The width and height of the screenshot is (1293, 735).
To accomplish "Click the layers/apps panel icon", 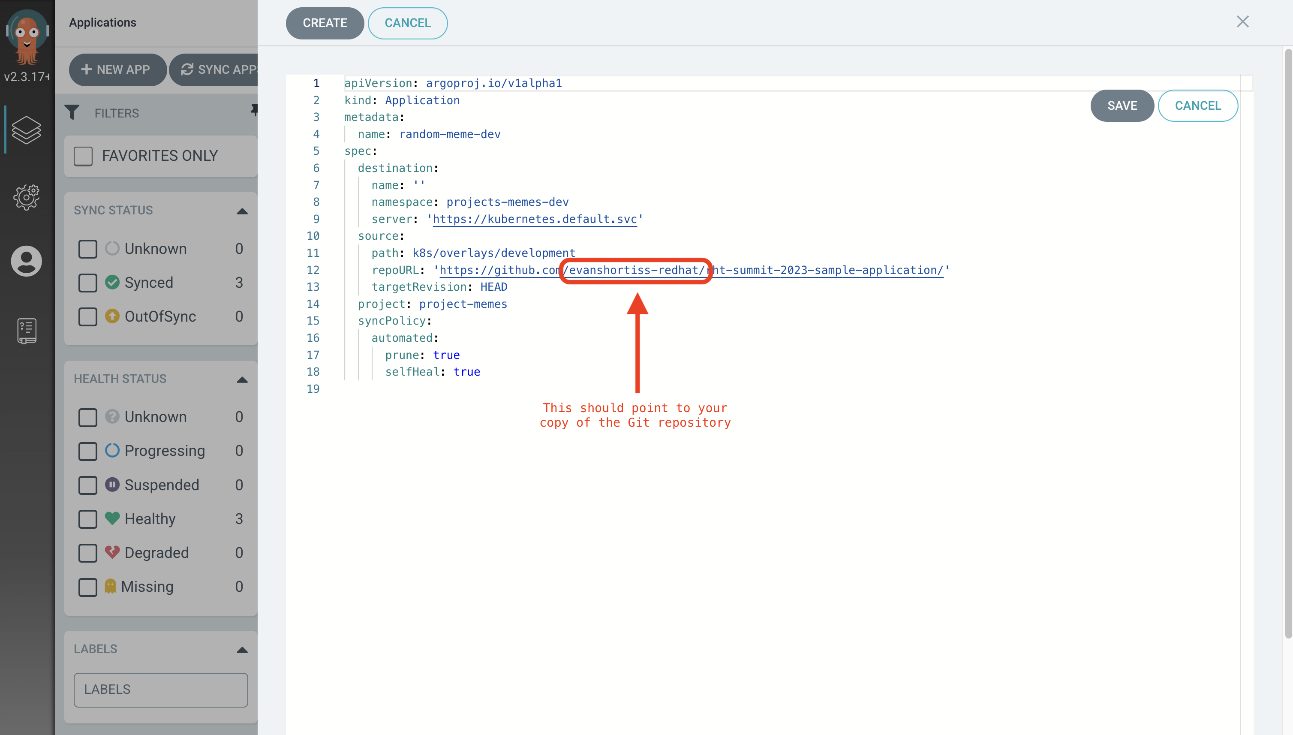I will point(26,132).
